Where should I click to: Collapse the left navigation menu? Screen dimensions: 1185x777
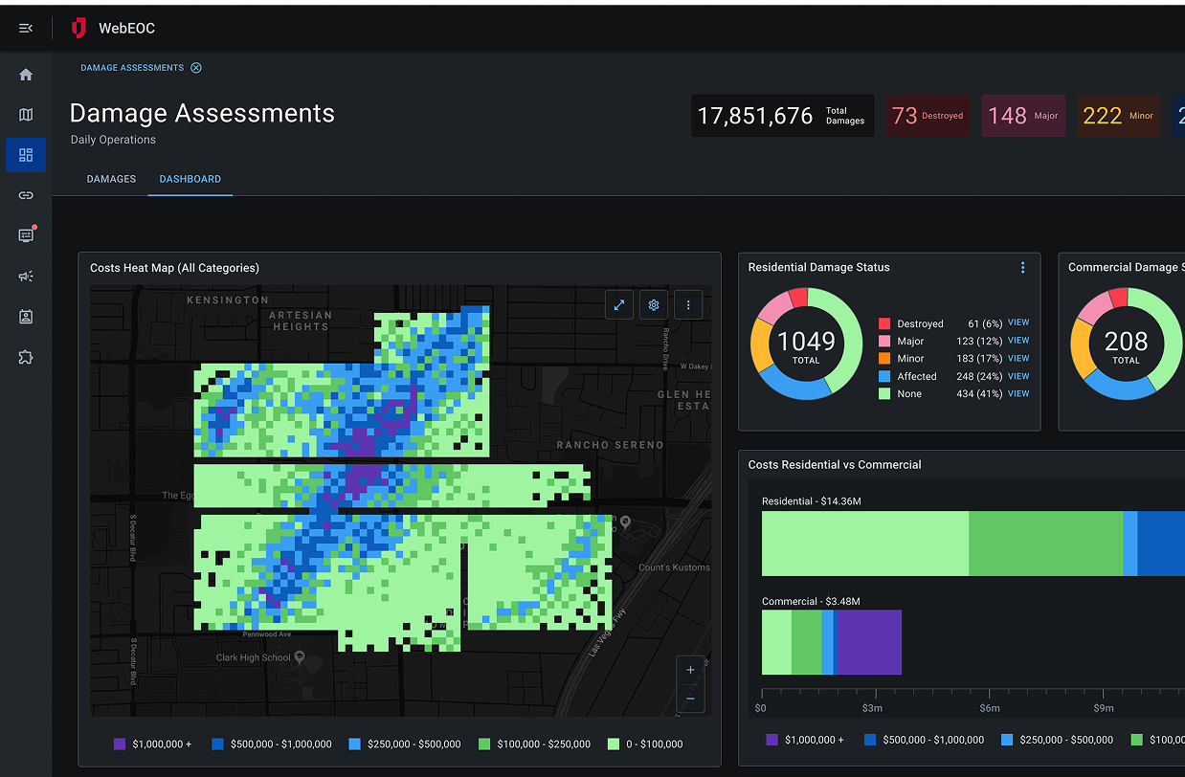(x=26, y=29)
